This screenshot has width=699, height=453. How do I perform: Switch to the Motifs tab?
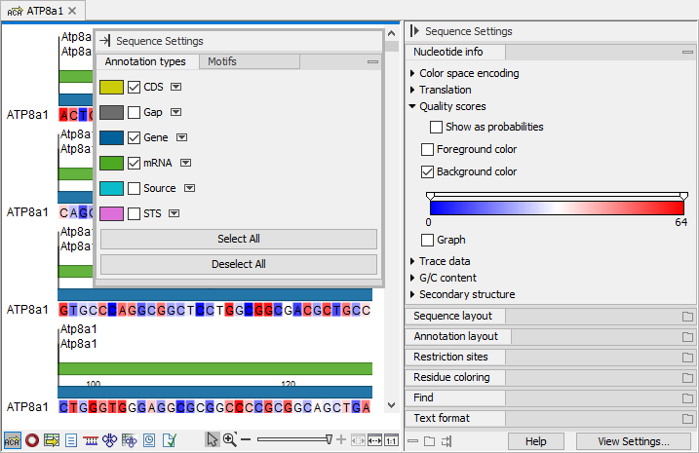(x=222, y=61)
